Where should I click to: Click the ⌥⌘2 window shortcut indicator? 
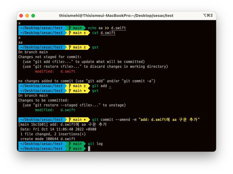pyautogui.click(x=208, y=15)
